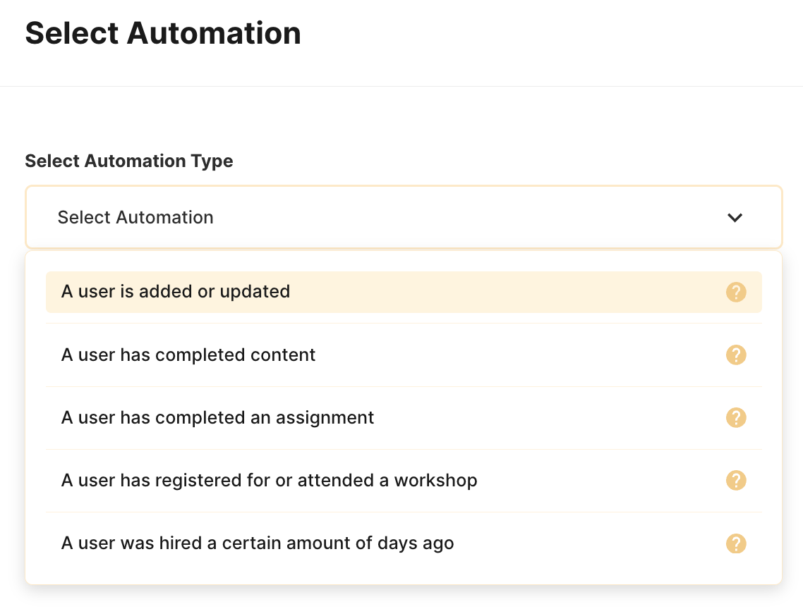803x609 pixels.
Task: Click help icon beside the assignment completion option
Action: coord(736,418)
